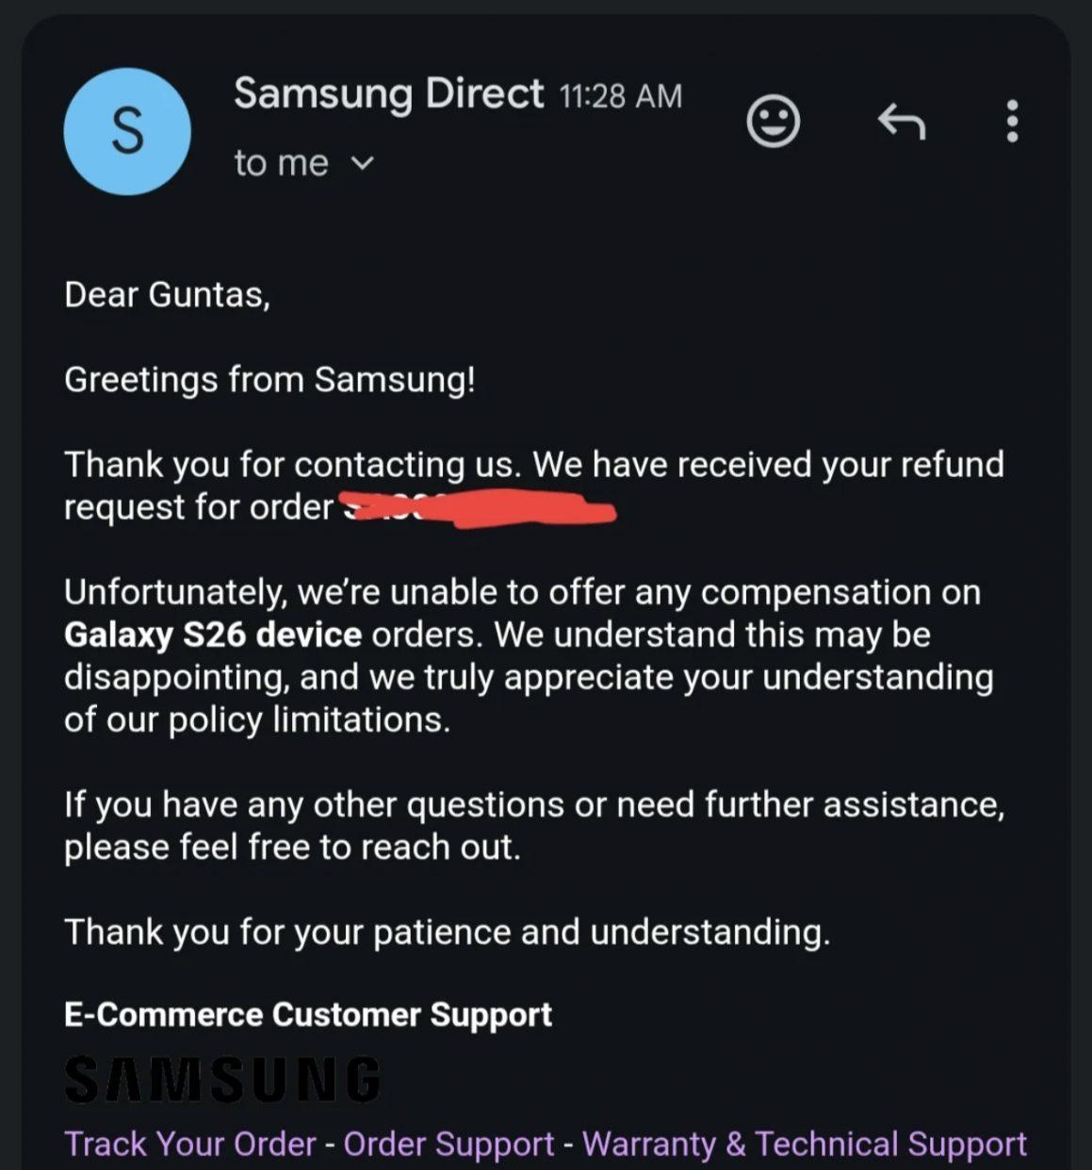Open the Order Support link

(x=448, y=1144)
